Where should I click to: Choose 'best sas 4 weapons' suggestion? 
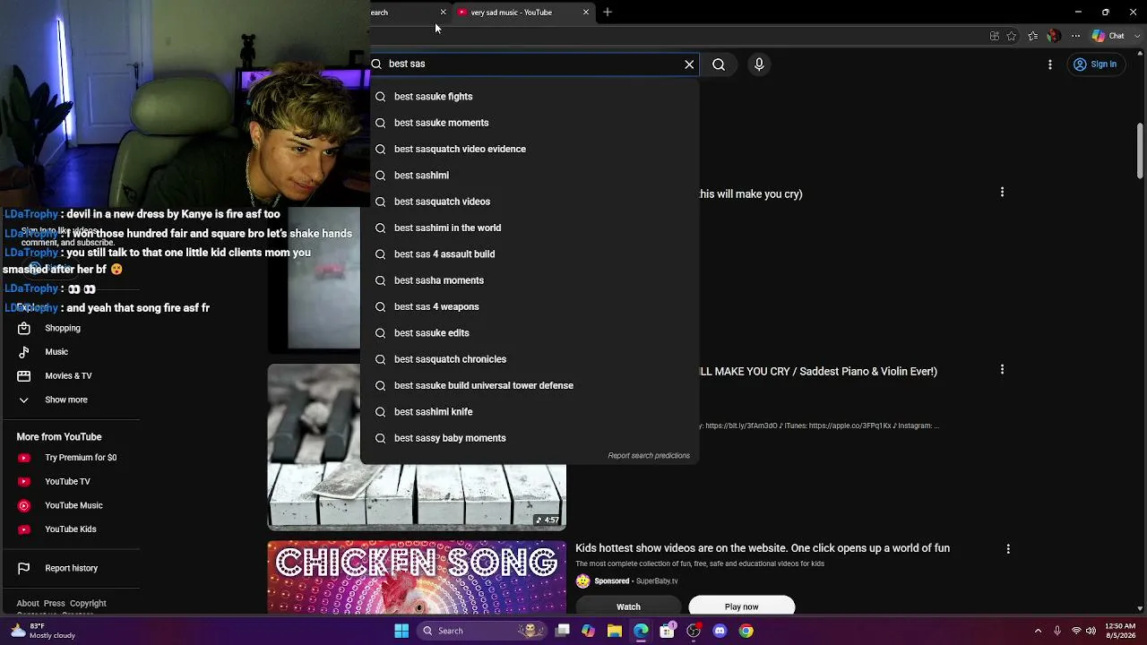point(530,306)
